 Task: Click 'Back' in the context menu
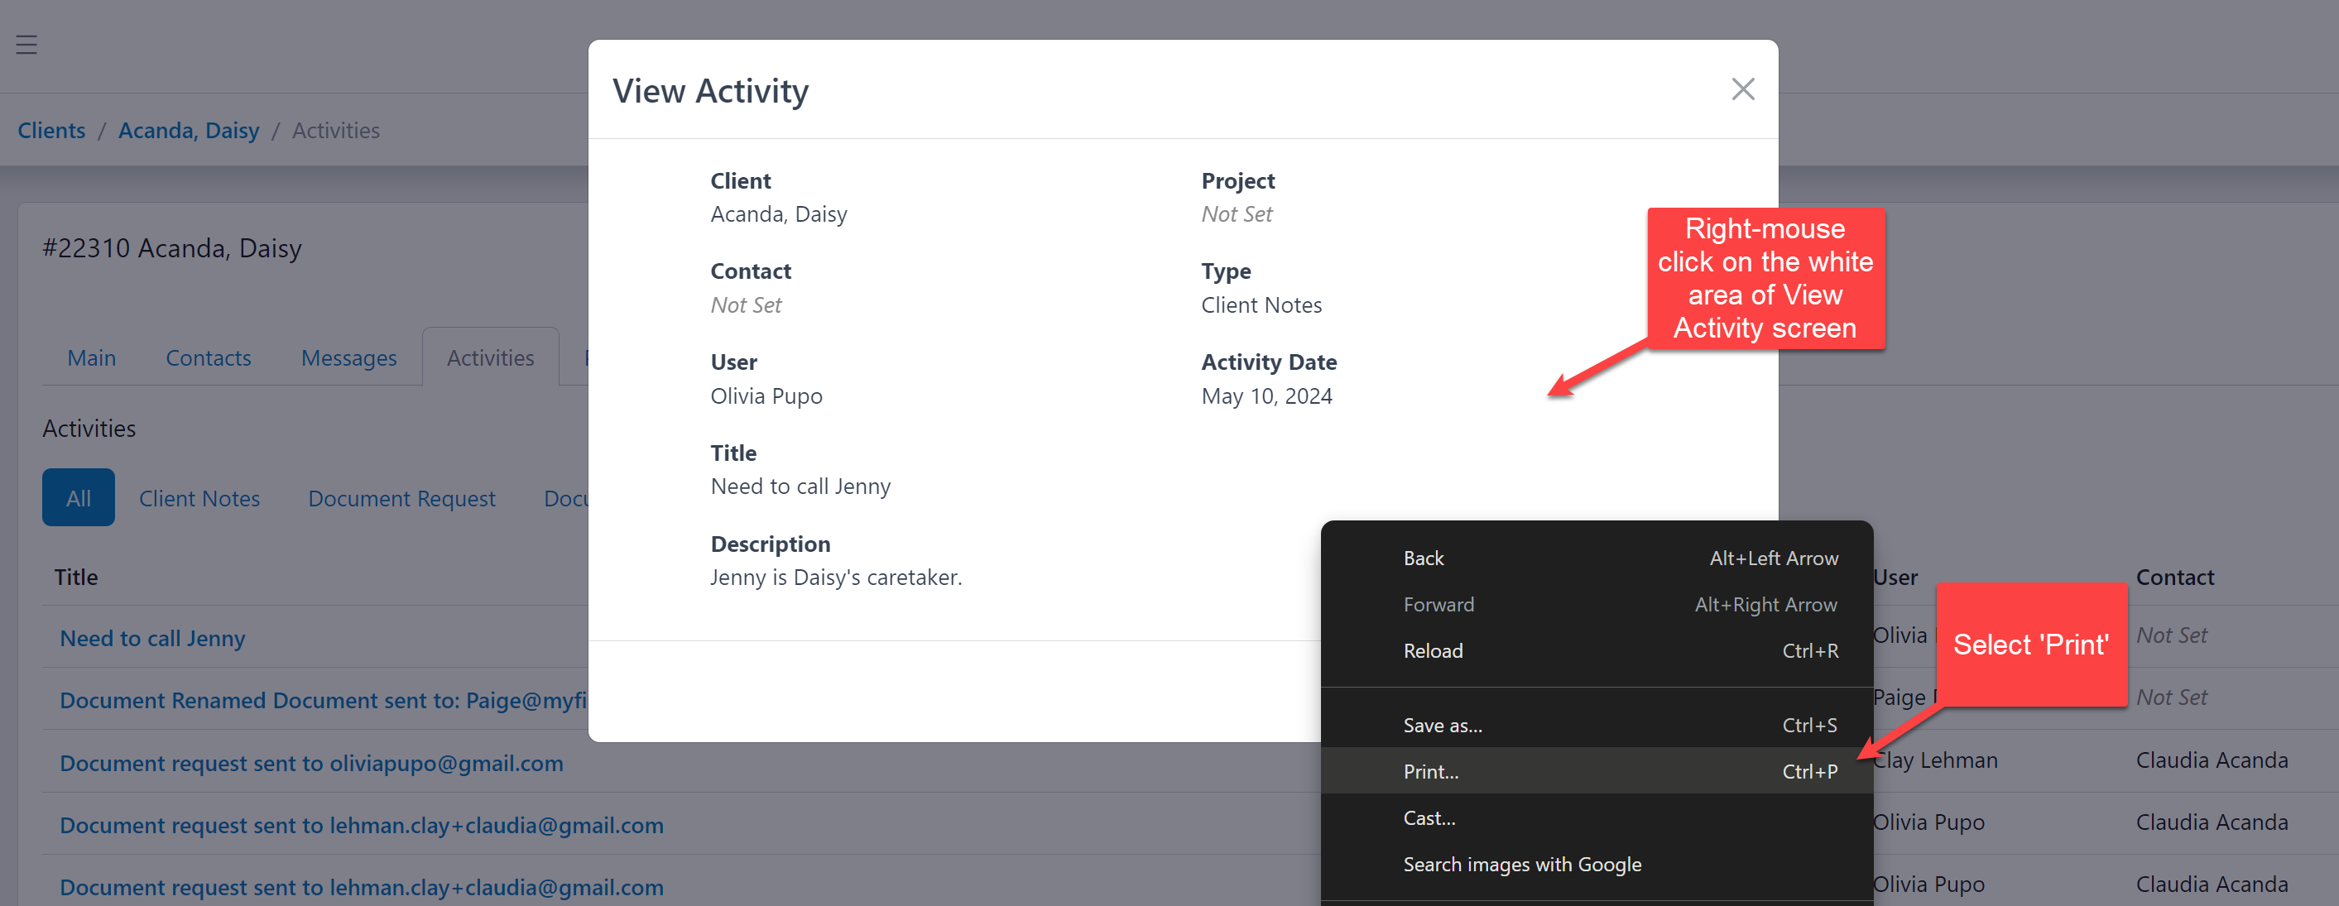pos(1423,558)
